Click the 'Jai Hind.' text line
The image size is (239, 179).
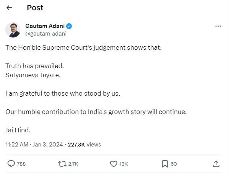(x=18, y=130)
